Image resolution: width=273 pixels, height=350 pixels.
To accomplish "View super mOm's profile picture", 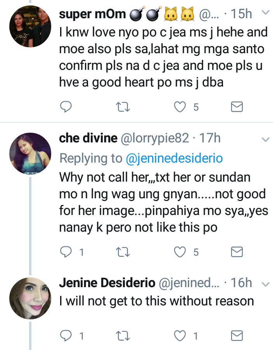I will click(30, 28).
